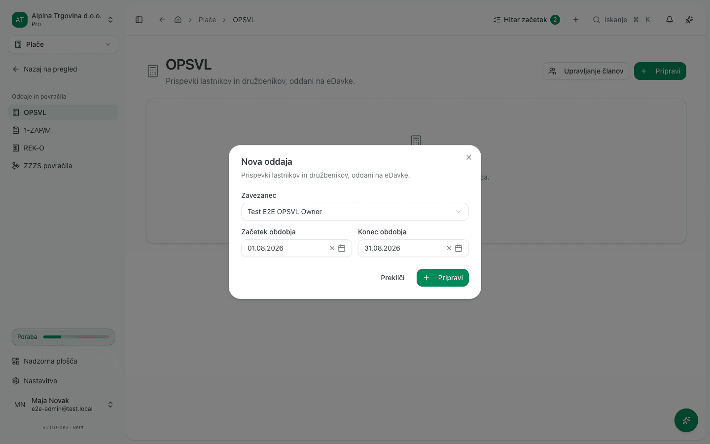Open OPSVL in the sidebar
The width and height of the screenshot is (710, 444).
[x=63, y=112]
